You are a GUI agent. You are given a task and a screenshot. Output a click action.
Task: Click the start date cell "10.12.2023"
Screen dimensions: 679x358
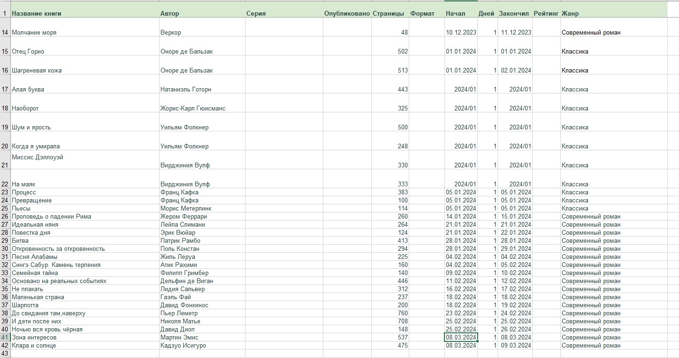pyautogui.click(x=461, y=27)
